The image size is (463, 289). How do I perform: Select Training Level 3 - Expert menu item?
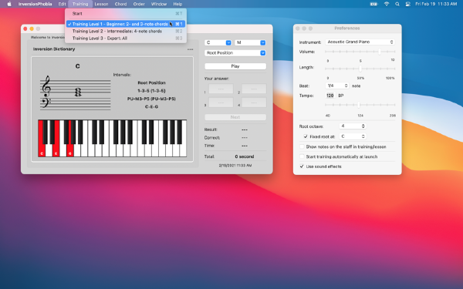click(126, 38)
